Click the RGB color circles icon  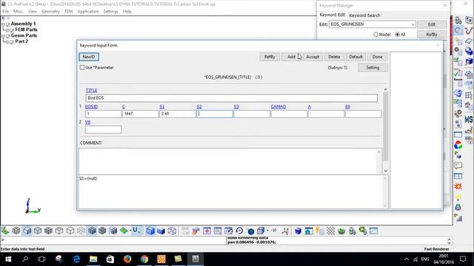point(458,145)
